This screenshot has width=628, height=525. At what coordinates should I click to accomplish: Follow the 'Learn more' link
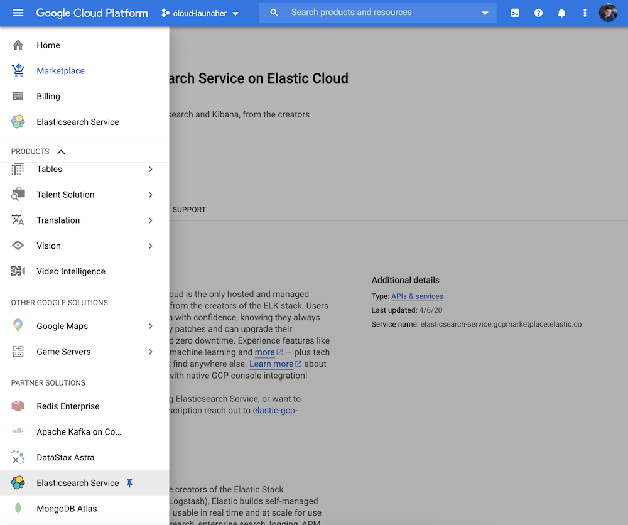[x=275, y=364]
